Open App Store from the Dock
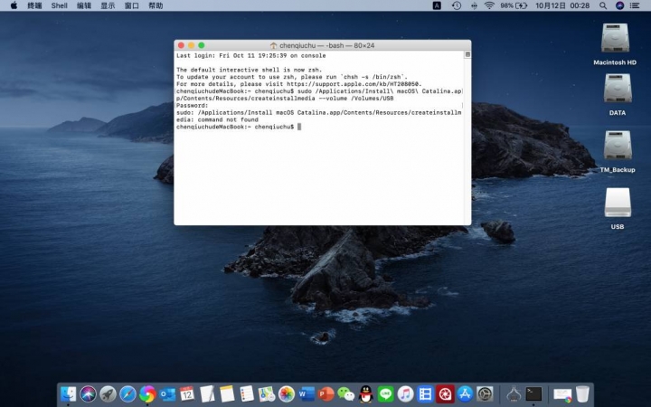651x407 pixels. point(465,393)
